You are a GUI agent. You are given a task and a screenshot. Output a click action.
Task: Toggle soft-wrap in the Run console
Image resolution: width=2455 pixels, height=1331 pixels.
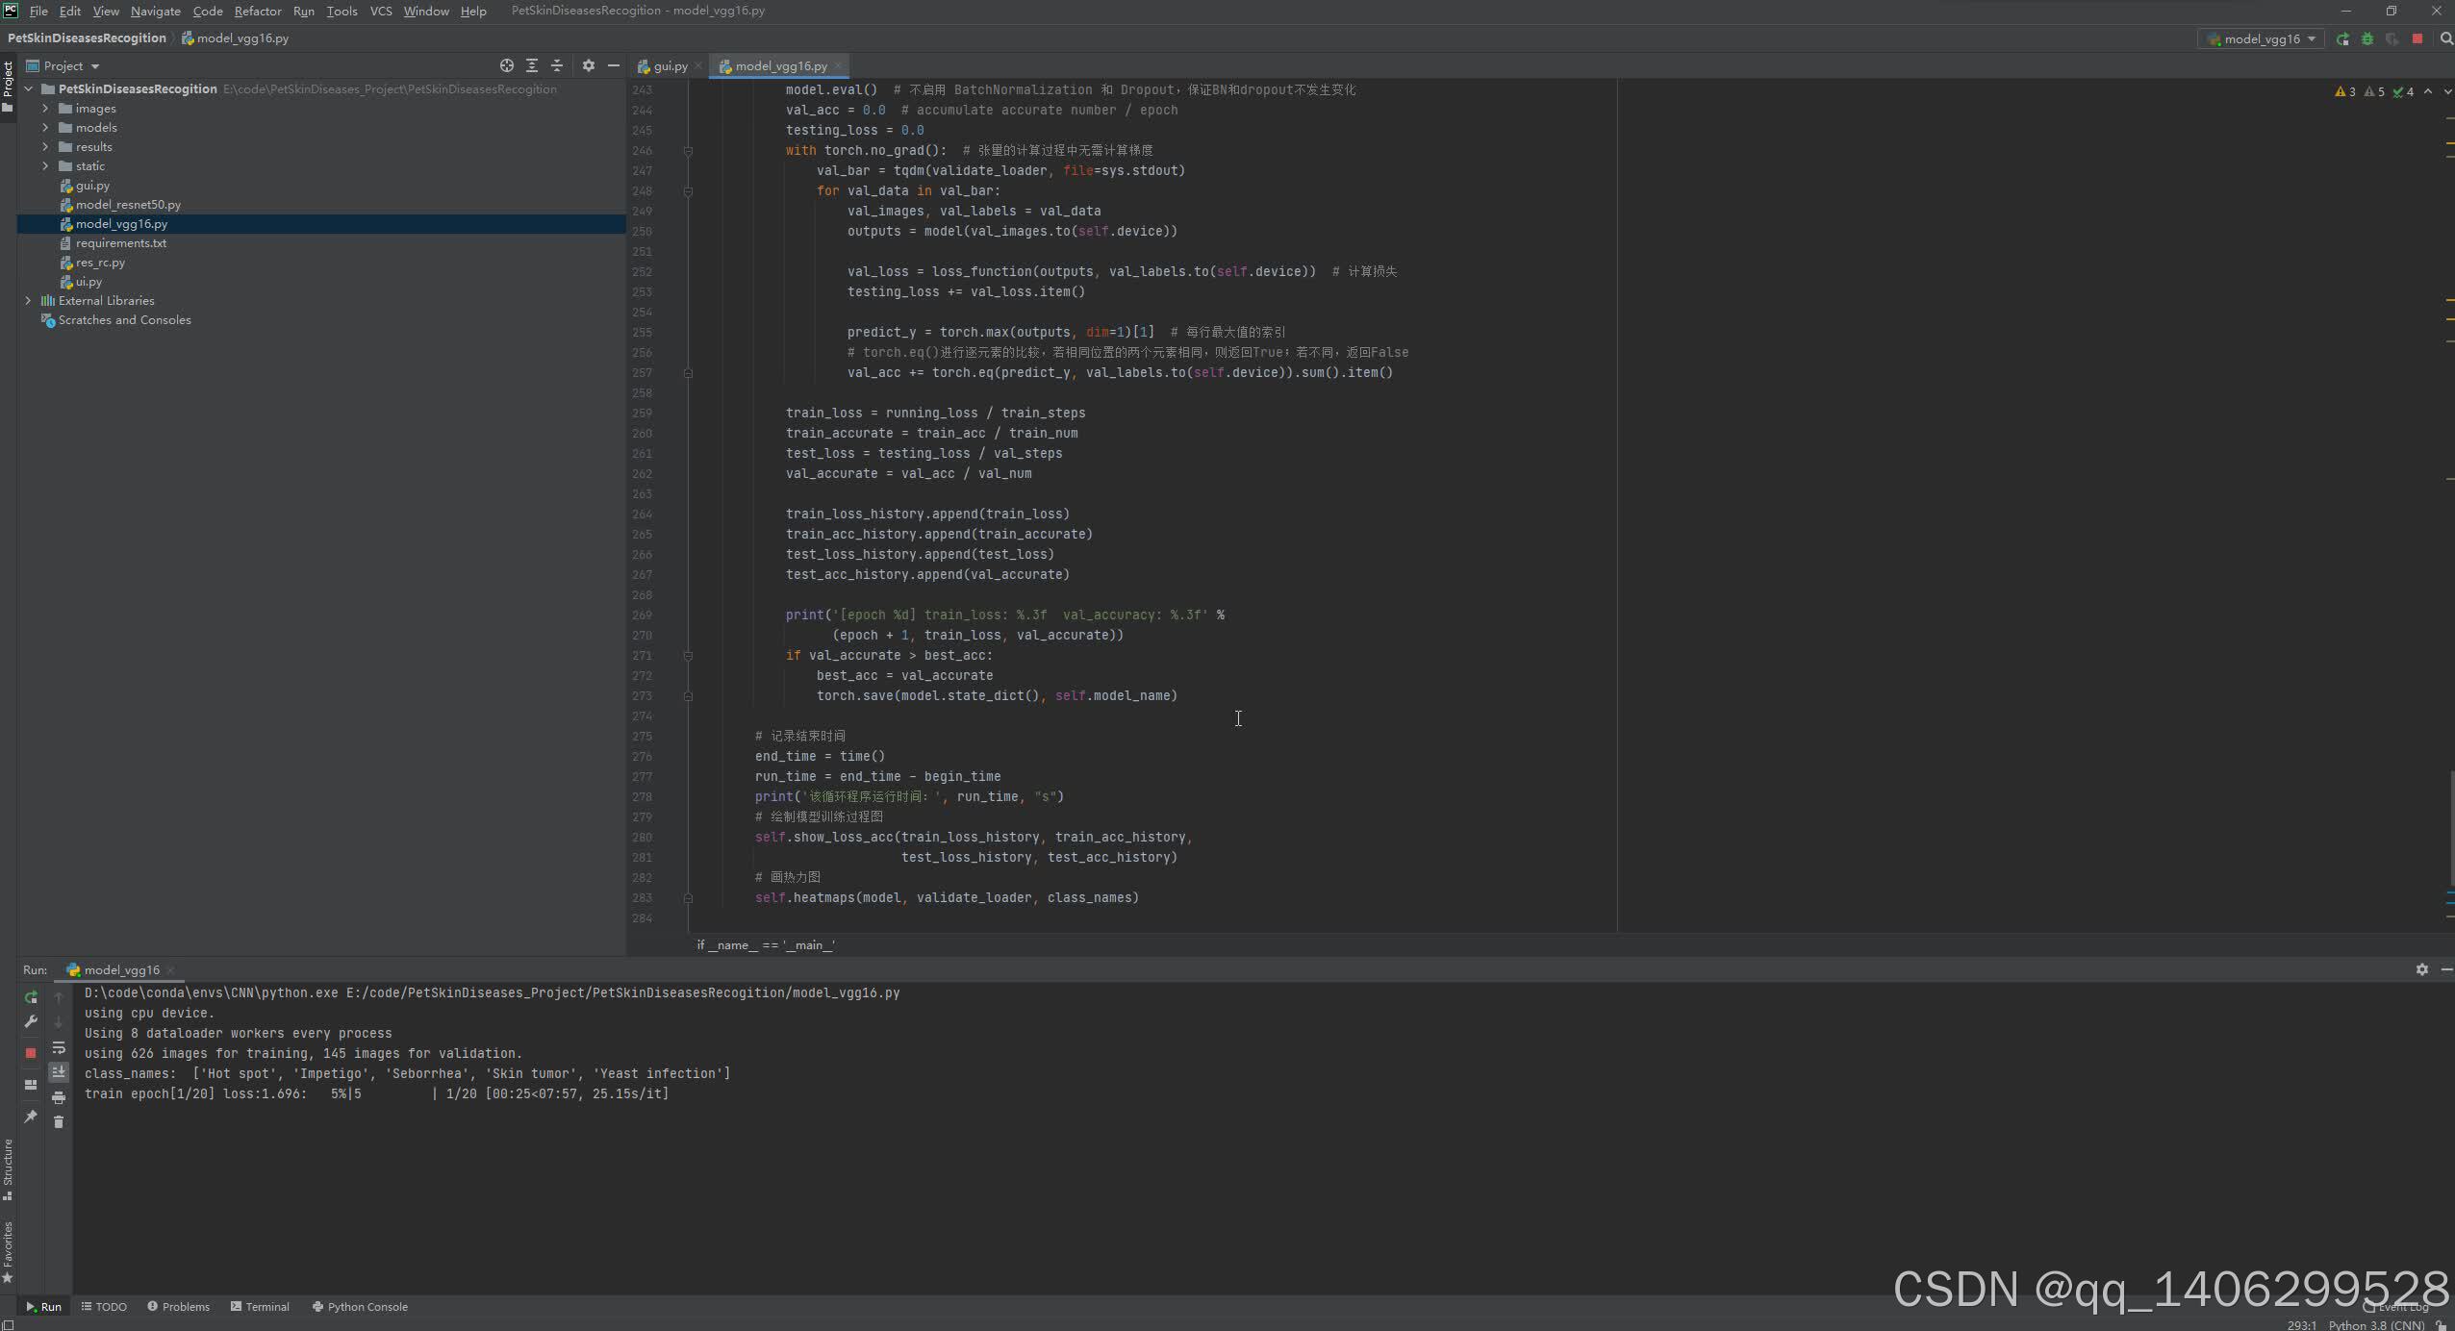pos(59,1047)
